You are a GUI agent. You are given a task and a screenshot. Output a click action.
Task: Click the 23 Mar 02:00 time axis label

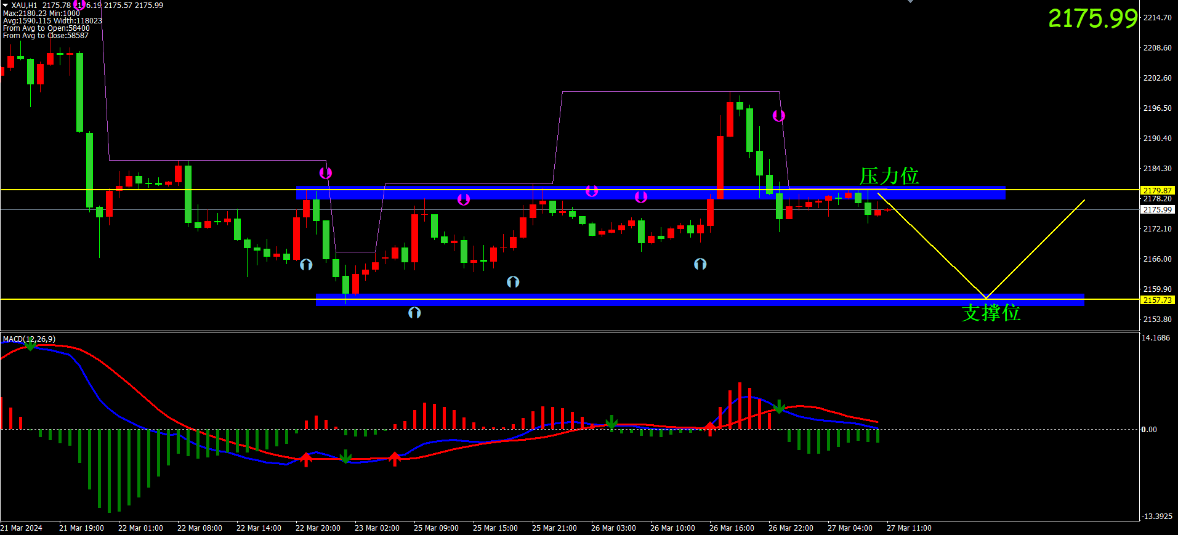pyautogui.click(x=377, y=528)
